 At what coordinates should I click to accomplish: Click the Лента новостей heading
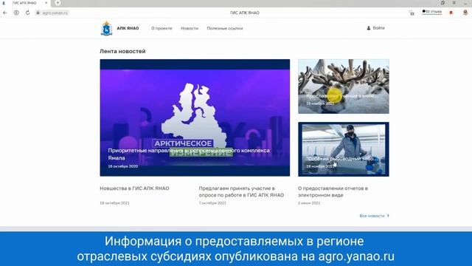(x=122, y=51)
